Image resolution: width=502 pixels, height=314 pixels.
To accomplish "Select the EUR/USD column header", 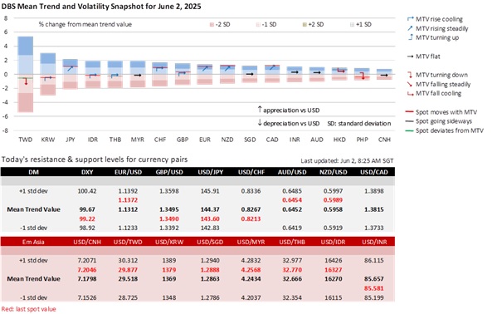I will click(128, 172).
